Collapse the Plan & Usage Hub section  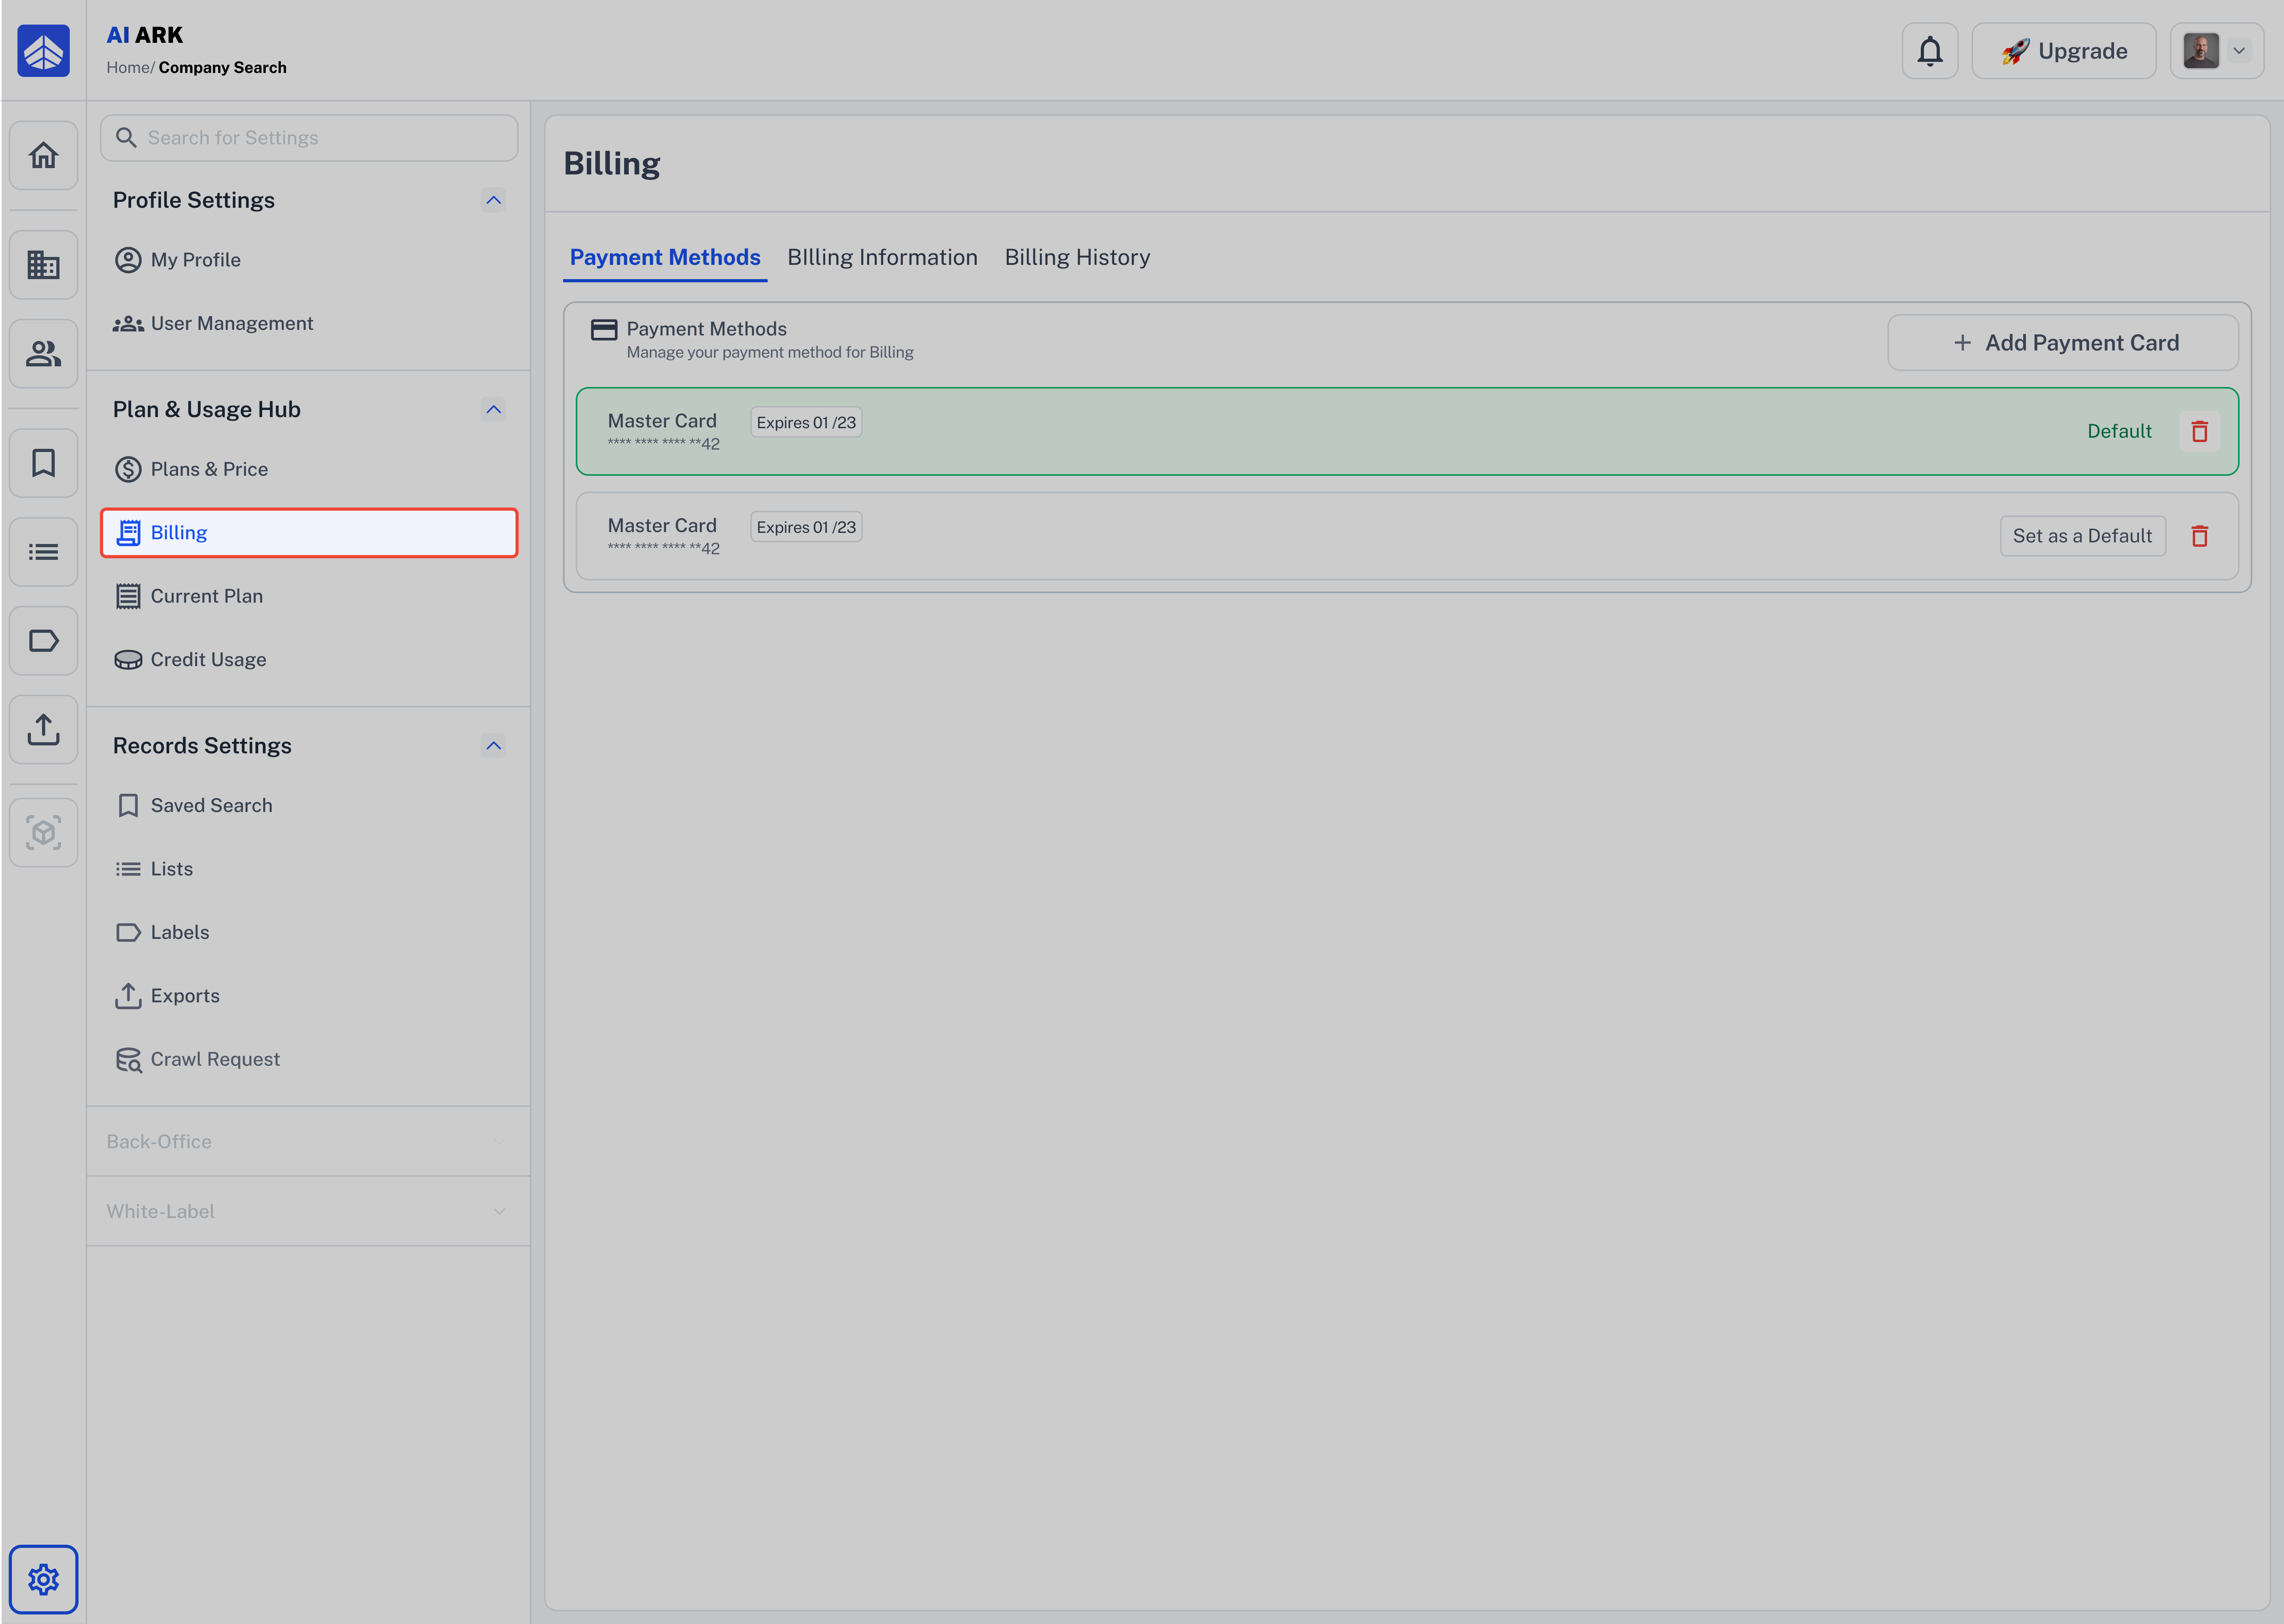493,409
